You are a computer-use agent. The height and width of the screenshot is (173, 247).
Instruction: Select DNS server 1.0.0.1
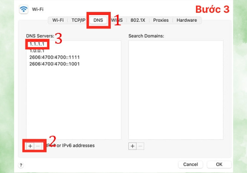click(x=37, y=51)
